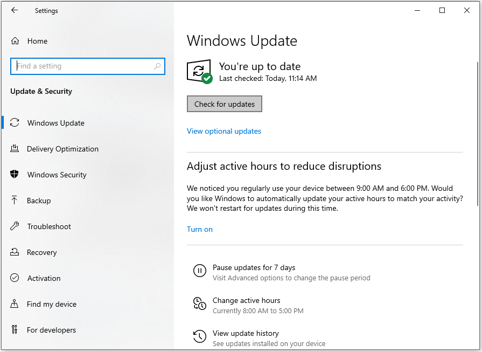Maximize the Settings window
The image size is (482, 352).
(442, 10)
